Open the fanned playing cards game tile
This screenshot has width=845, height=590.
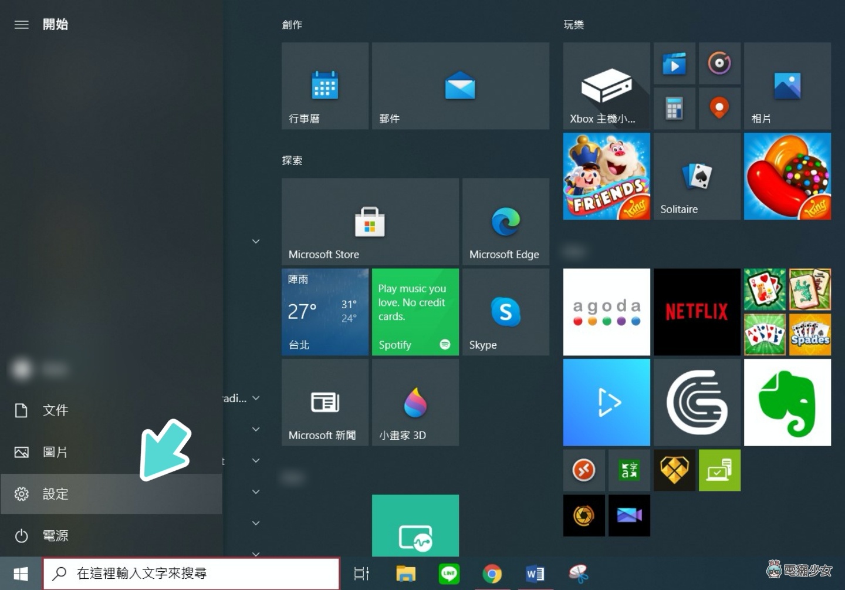[x=765, y=335]
